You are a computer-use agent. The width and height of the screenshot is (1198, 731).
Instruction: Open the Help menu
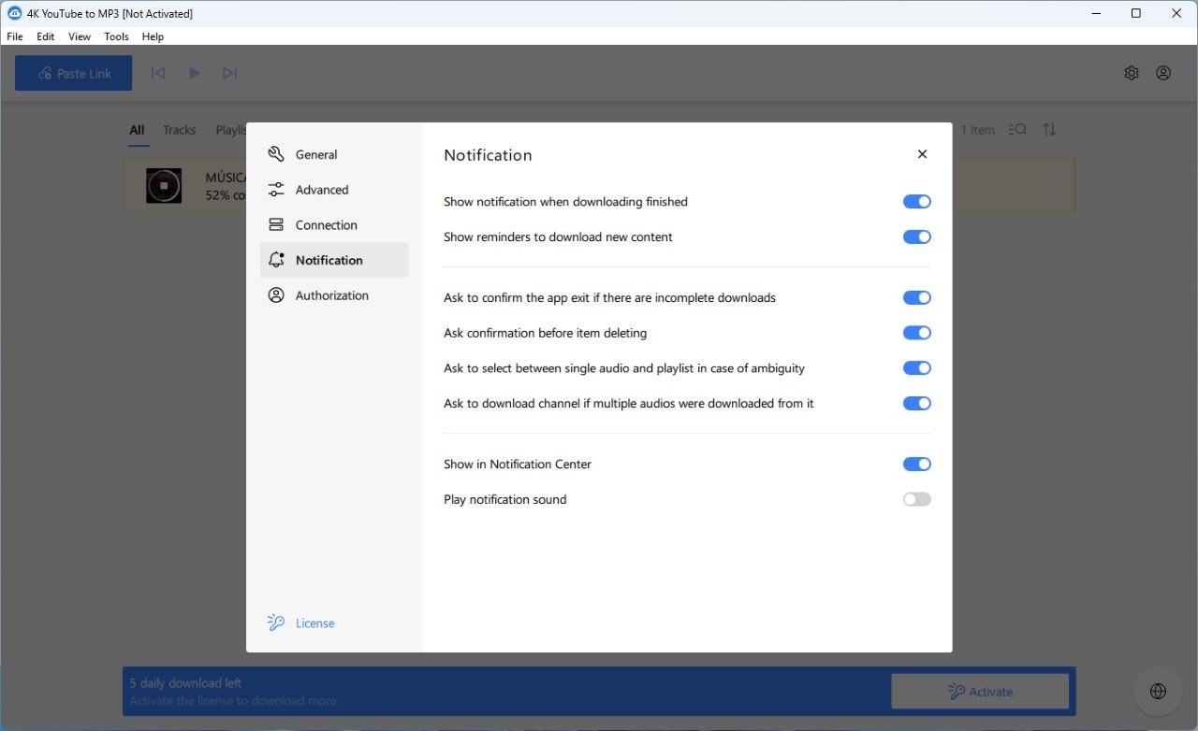[x=153, y=36]
